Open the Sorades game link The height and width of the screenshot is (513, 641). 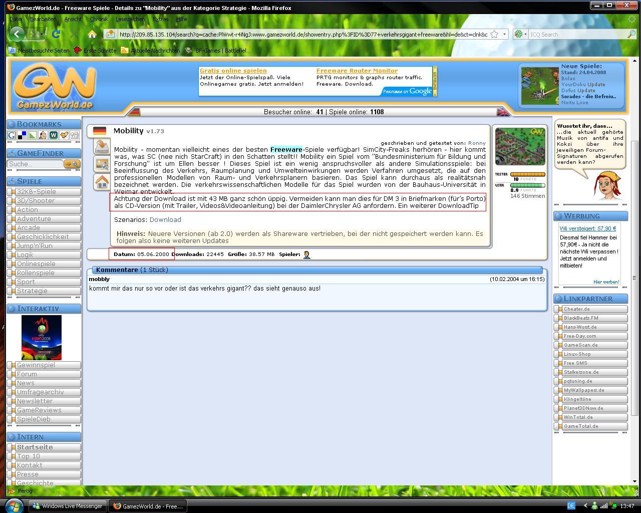pyautogui.click(x=588, y=97)
